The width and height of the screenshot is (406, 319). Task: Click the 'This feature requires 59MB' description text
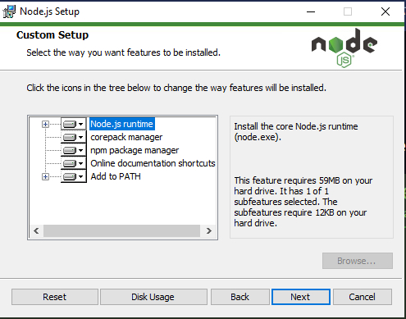click(303, 202)
